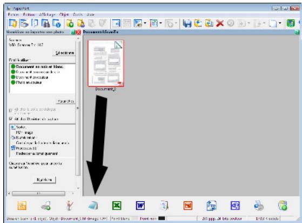Open the Affichage menu
Viewport: 302px width, 223px height.
click(x=47, y=15)
